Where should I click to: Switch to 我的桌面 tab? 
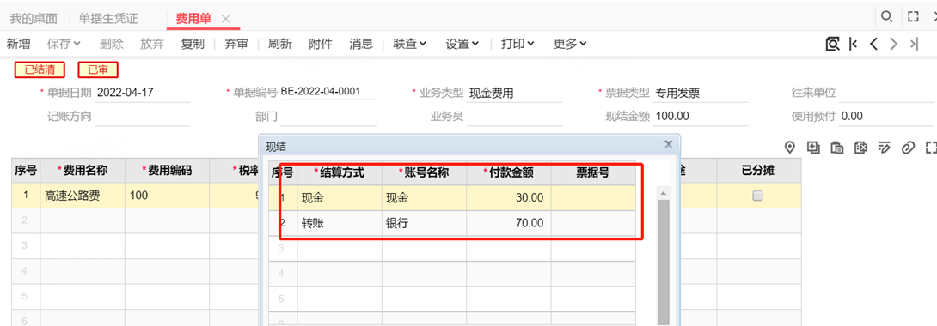(x=34, y=19)
